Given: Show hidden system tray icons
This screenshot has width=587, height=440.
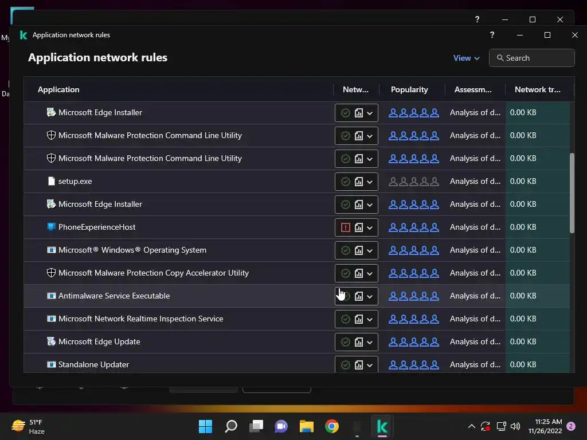Looking at the screenshot, I should 472,426.
